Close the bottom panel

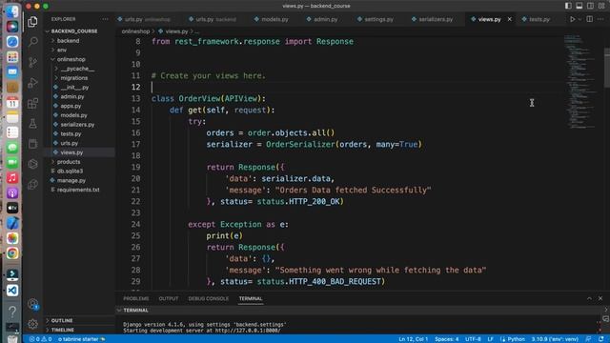(600, 298)
